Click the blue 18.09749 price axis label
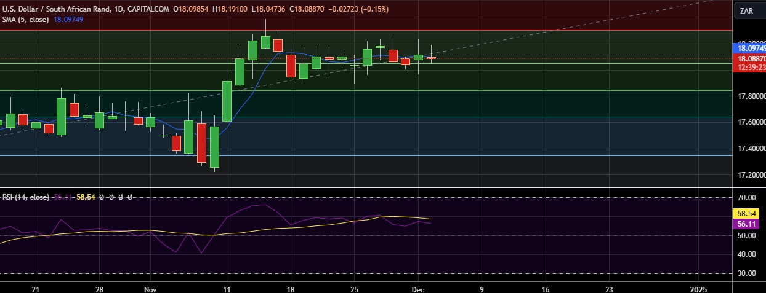766x293 pixels. pos(748,48)
